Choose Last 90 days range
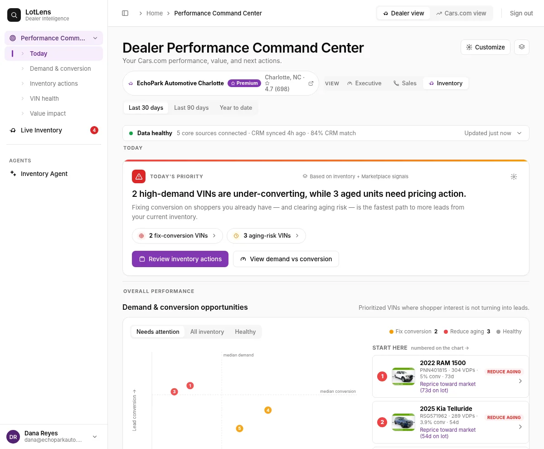 click(191, 108)
